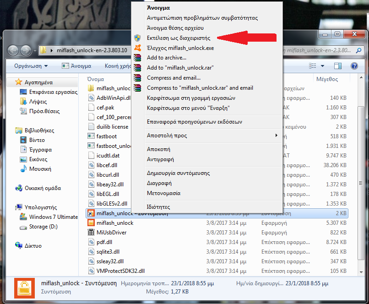Viewport: 369px width, 304px height.
Task: Click the WinRAR icon beside Add to archive
Action: coord(137,58)
